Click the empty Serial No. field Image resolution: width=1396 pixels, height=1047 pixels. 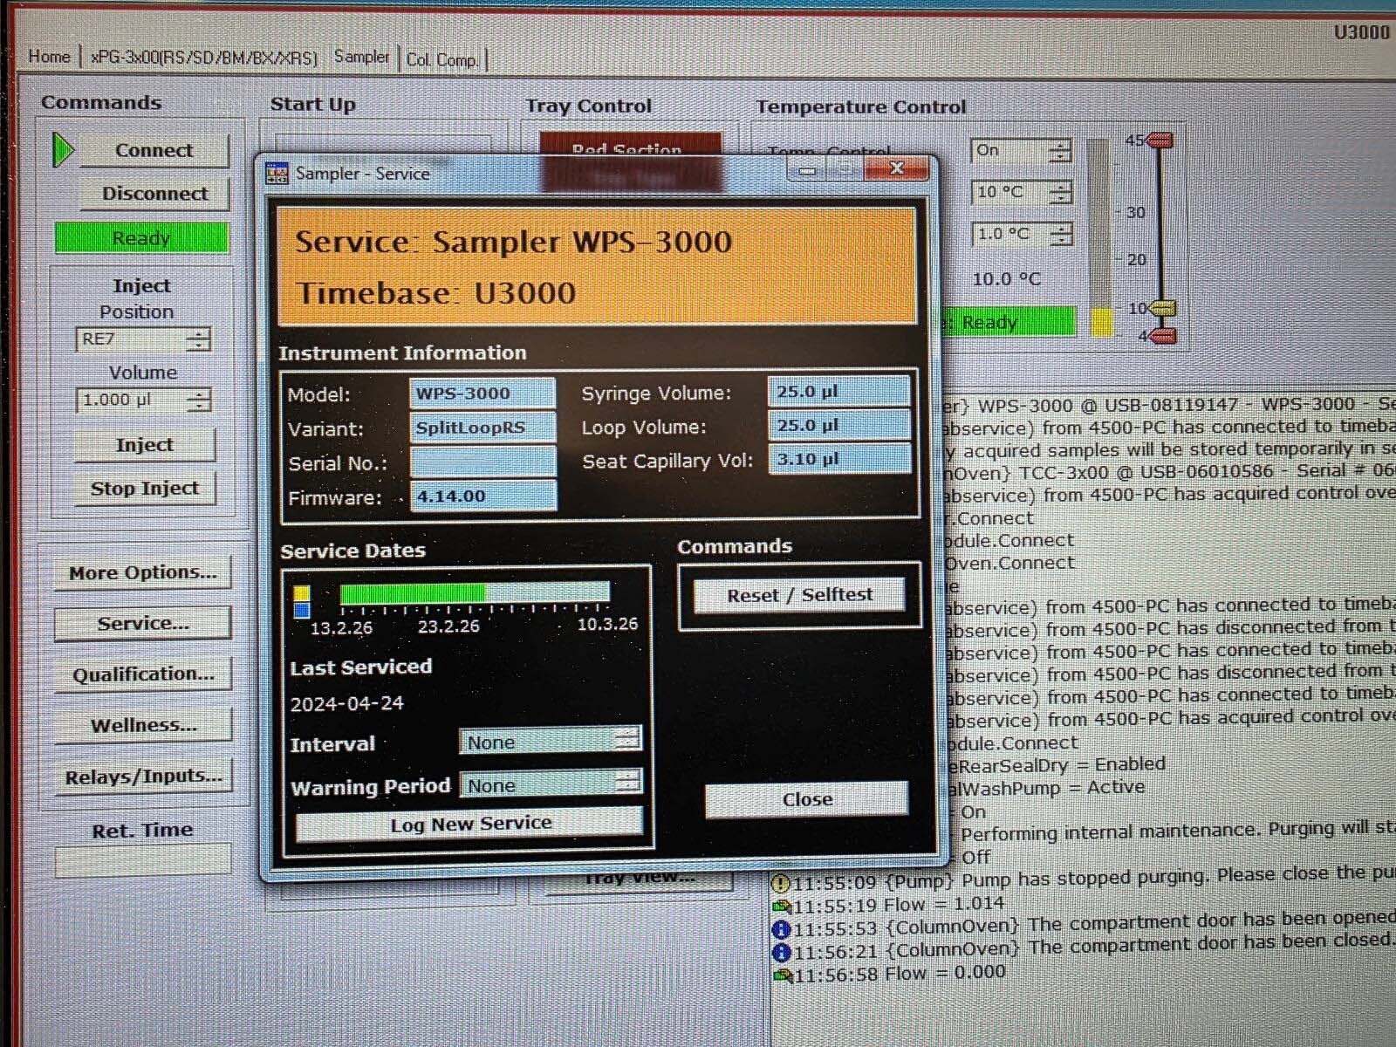(x=482, y=462)
